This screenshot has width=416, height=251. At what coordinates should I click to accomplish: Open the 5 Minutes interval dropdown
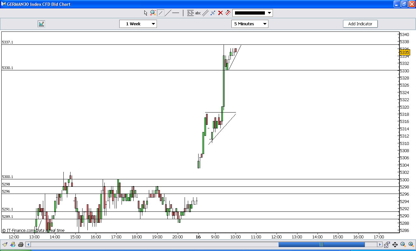click(x=250, y=24)
